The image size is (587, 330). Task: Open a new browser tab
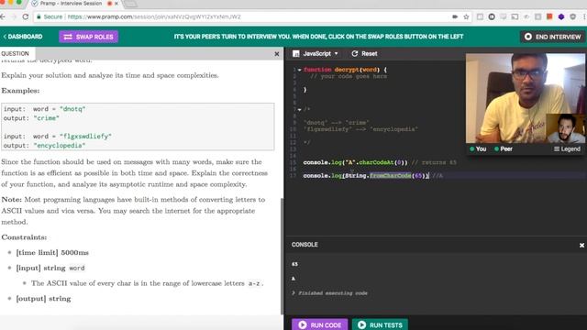[130, 4]
